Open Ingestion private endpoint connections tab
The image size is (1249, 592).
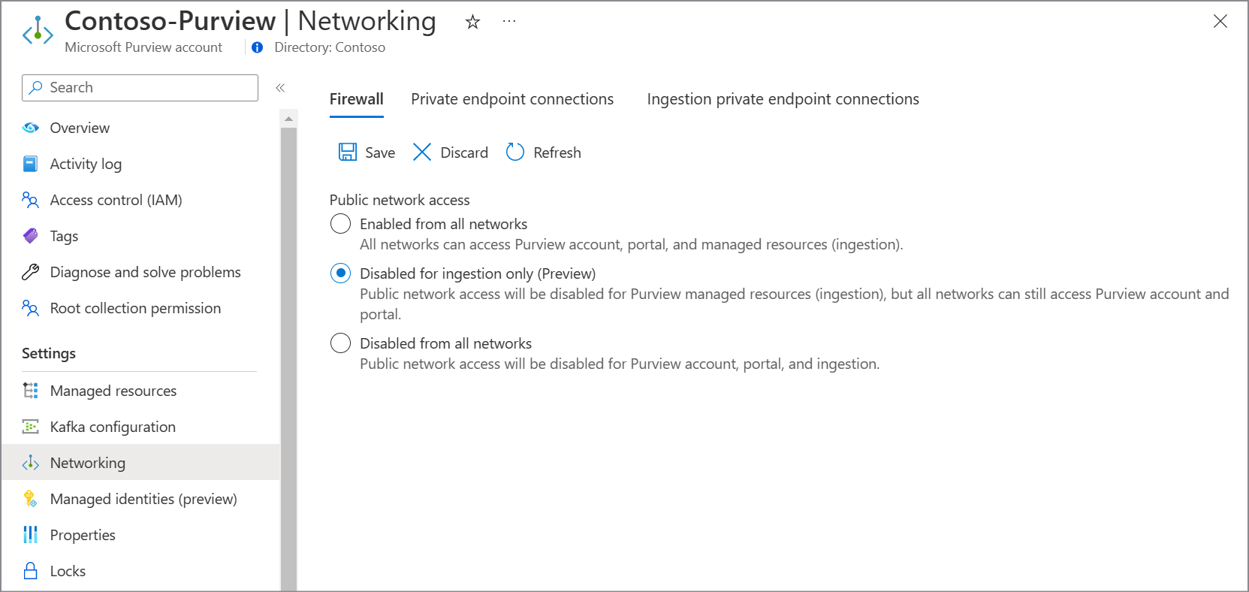coord(783,98)
